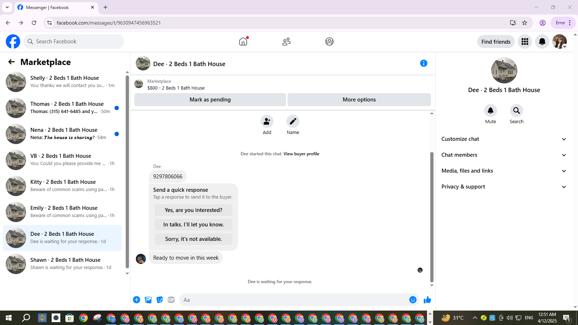Open Windows notification center
Image resolution: width=578 pixels, height=325 pixels.
[567, 318]
